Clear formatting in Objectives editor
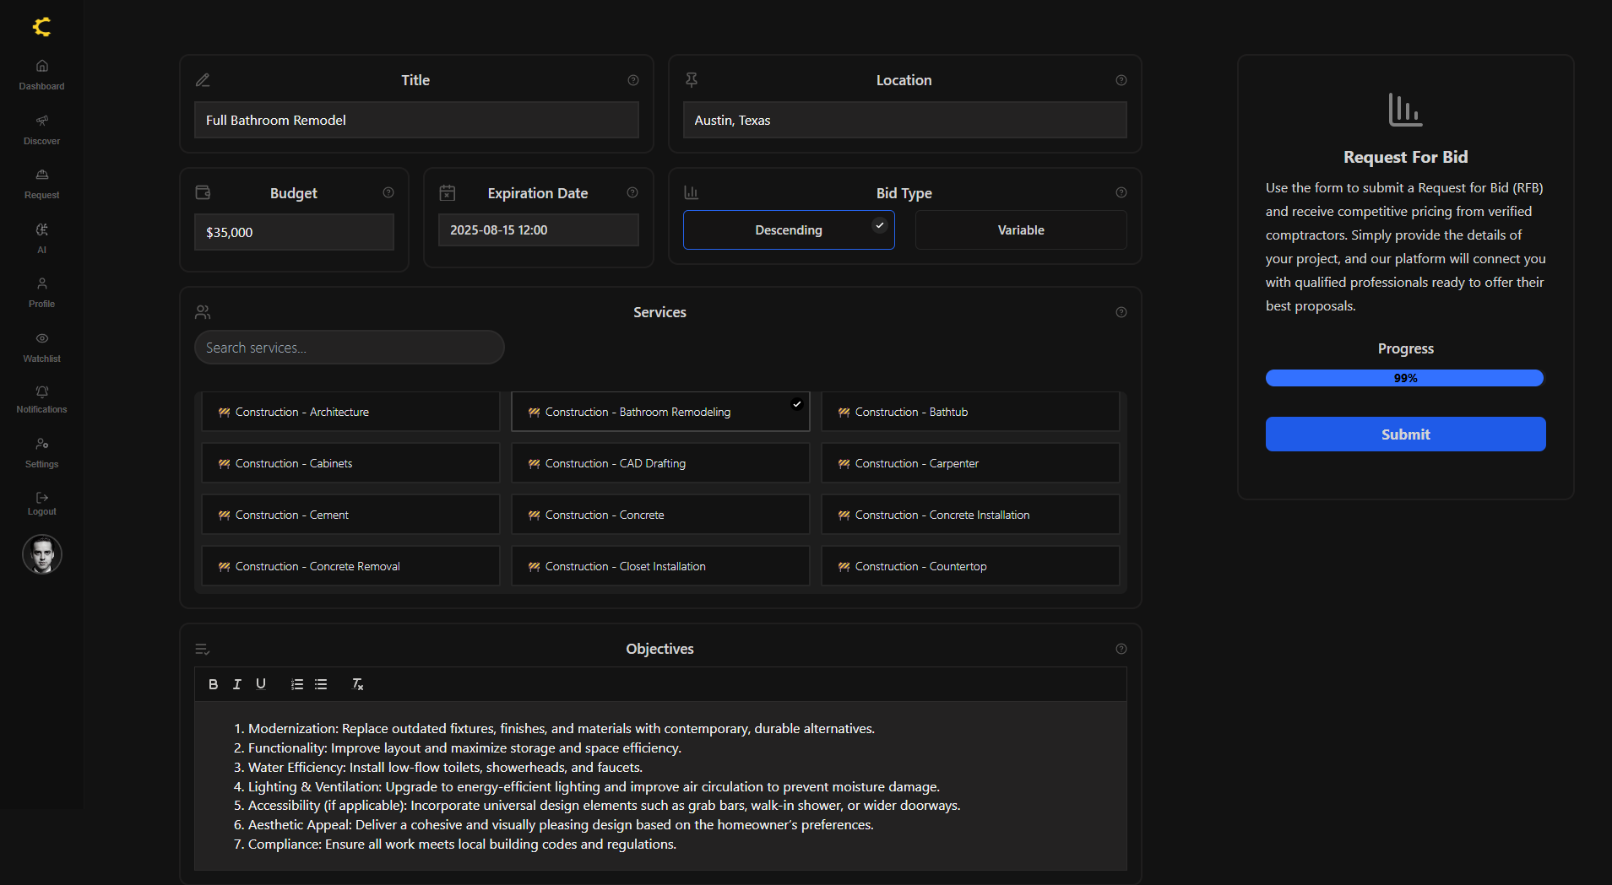The height and width of the screenshot is (885, 1612). [x=358, y=684]
